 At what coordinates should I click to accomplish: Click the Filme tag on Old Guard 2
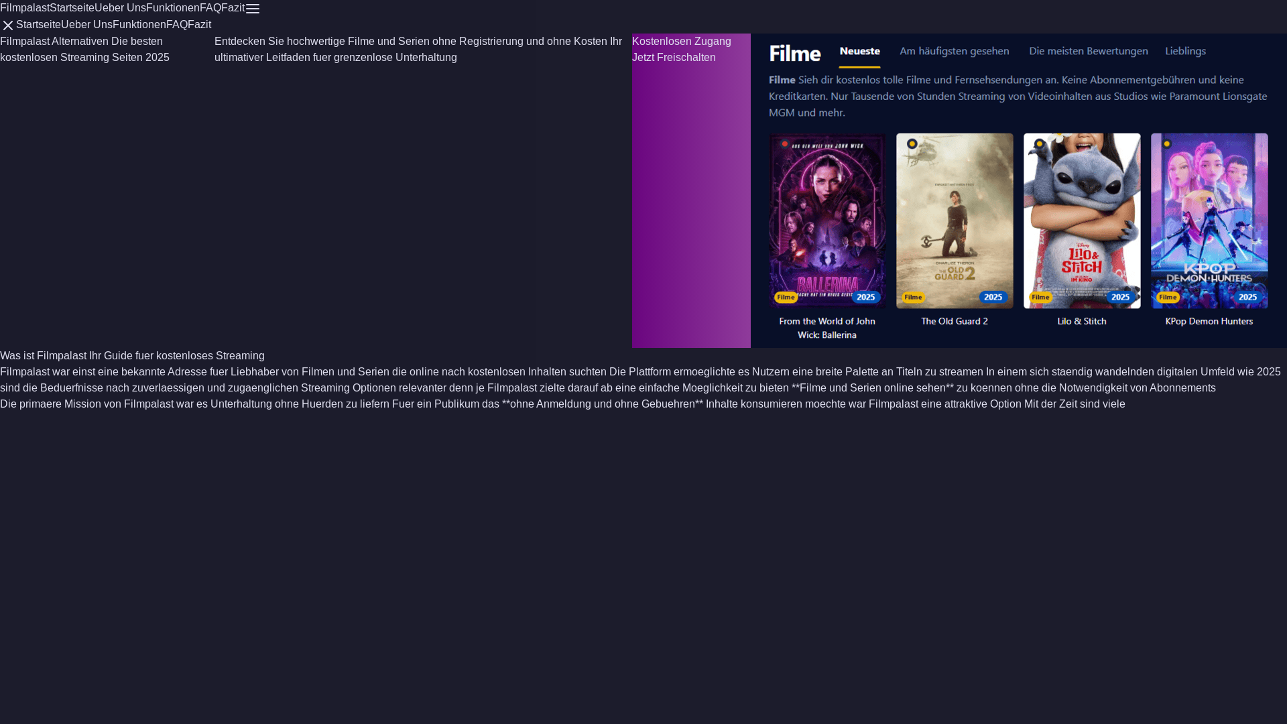coord(913,297)
